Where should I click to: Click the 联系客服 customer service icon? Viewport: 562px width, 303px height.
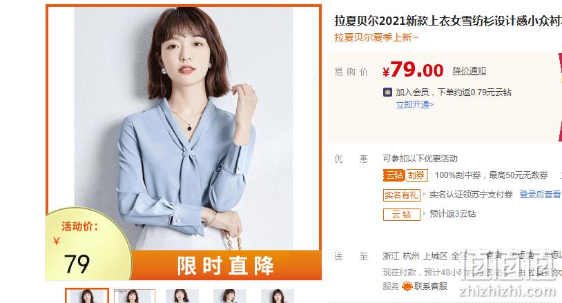[x=407, y=286]
